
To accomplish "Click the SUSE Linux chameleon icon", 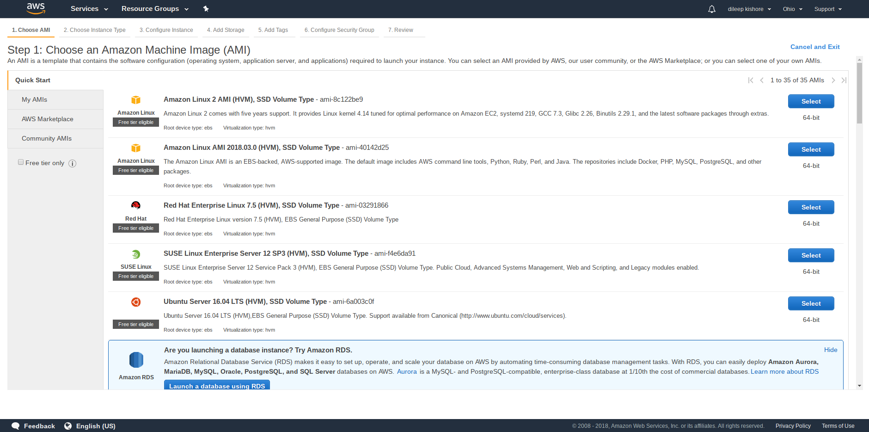I will [136, 254].
